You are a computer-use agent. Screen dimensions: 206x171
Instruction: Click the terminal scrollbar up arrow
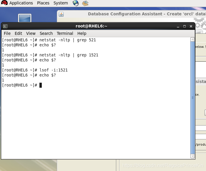pyautogui.click(x=192, y=40)
